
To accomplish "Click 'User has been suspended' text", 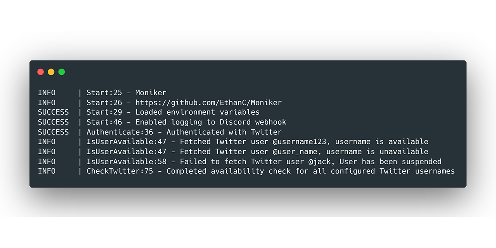I will tap(391, 162).
